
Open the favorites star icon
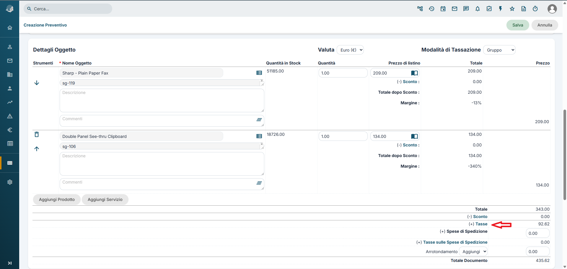pyautogui.click(x=512, y=9)
